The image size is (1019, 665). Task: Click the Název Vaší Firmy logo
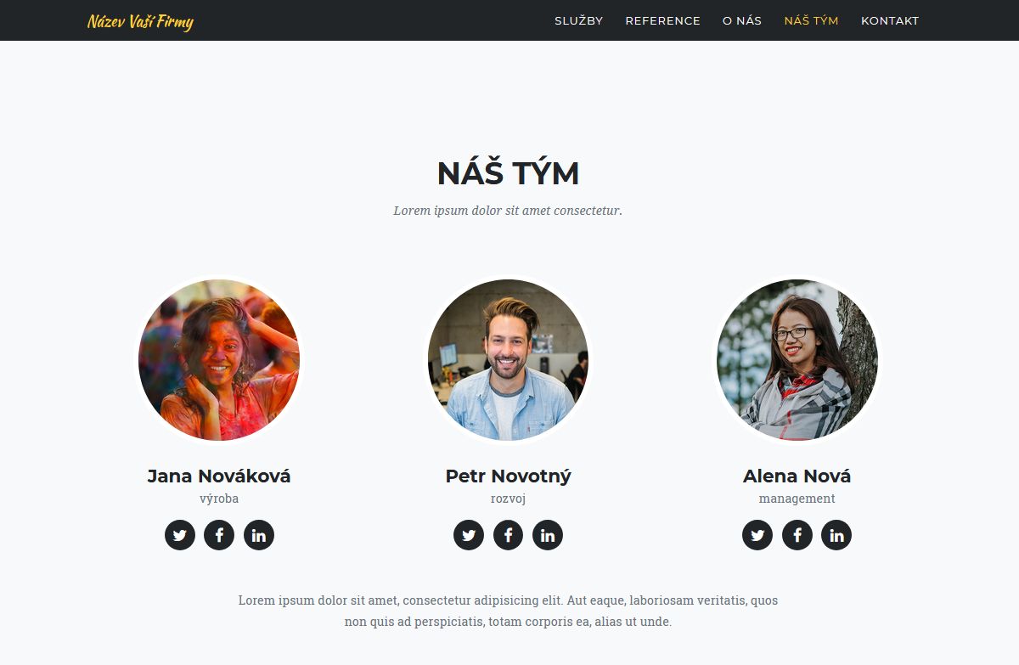pyautogui.click(x=141, y=21)
